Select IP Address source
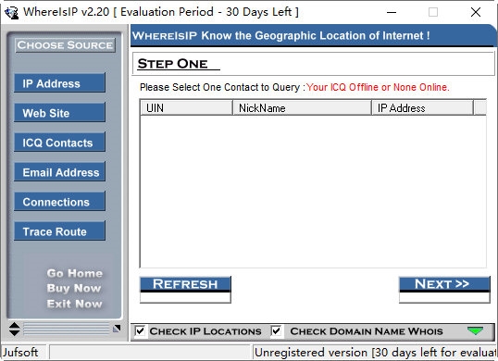 pos(59,83)
